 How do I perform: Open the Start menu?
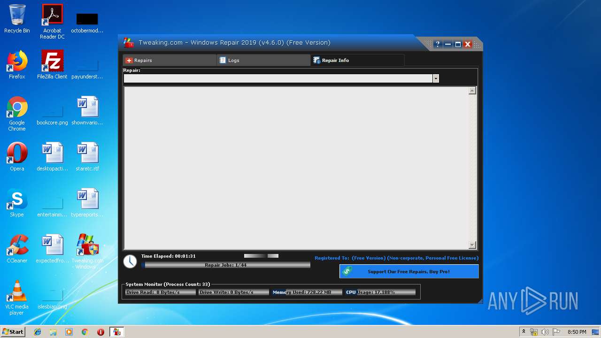coord(13,331)
